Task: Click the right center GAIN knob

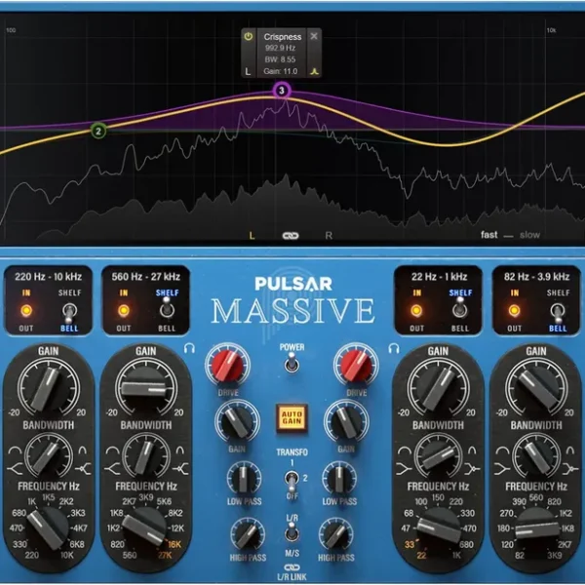Action: [346, 422]
